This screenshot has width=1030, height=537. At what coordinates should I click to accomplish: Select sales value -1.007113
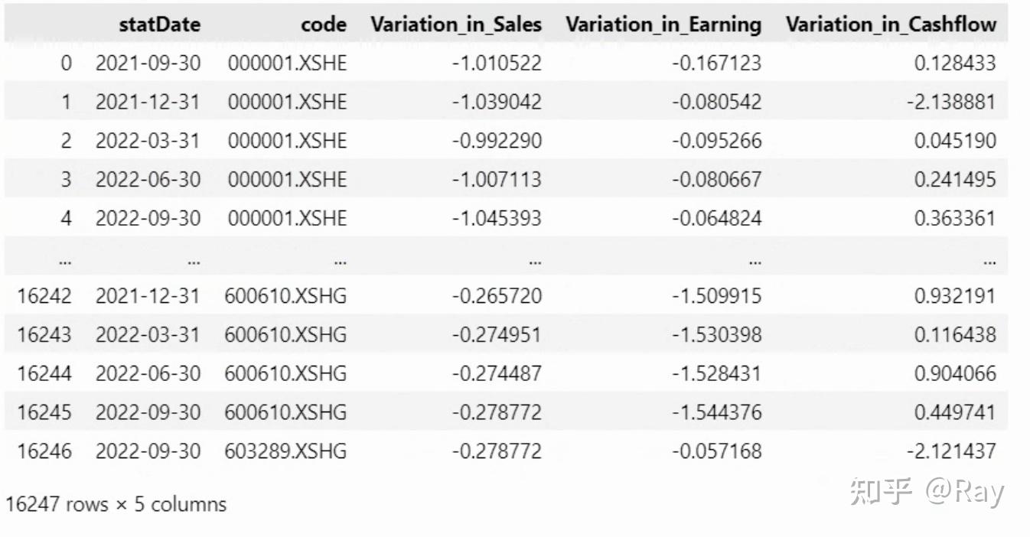tap(497, 180)
